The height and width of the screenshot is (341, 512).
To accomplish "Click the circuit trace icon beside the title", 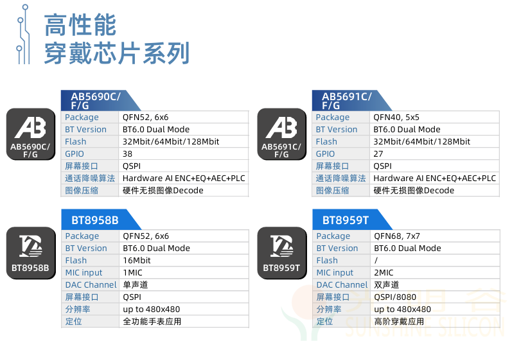I will click(x=23, y=34).
